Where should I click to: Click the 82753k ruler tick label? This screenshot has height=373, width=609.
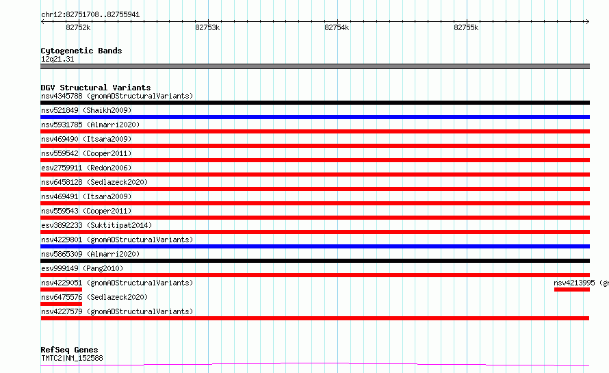(x=207, y=27)
